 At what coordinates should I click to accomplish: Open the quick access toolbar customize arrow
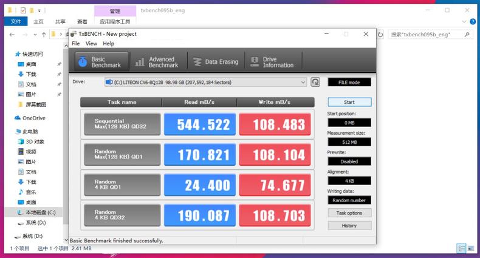(x=39, y=11)
